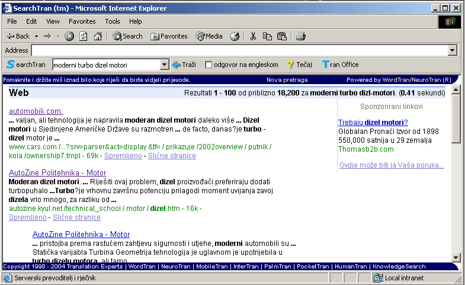Click the Copy icon
The height and width of the screenshot is (285, 465).
pos(267,36)
